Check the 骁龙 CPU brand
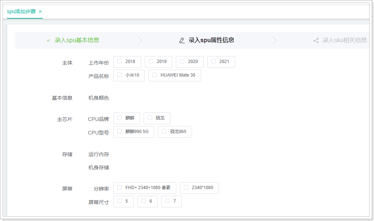 (157, 118)
